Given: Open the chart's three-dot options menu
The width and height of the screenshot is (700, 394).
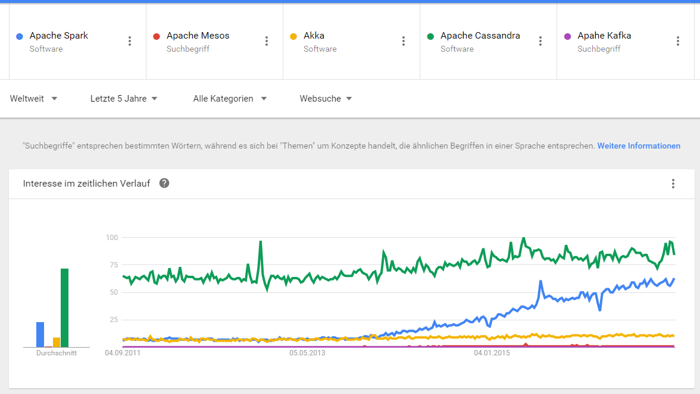Looking at the screenshot, I should (673, 184).
